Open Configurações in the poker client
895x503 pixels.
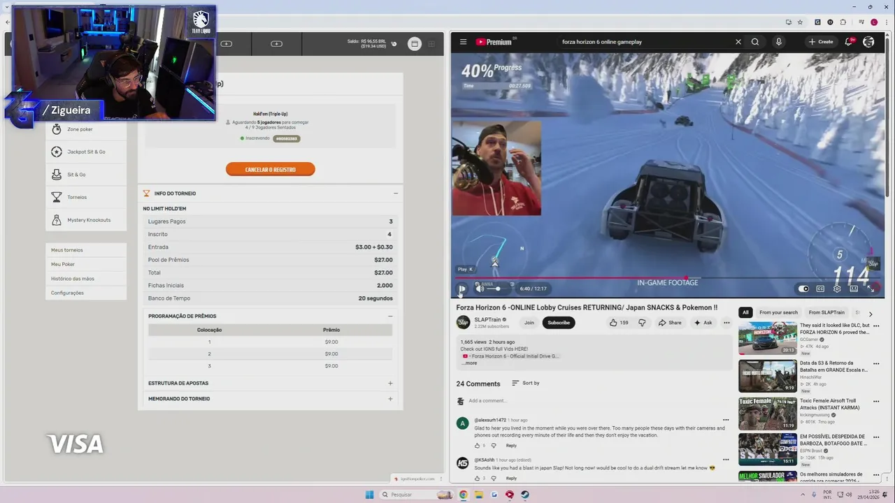tap(67, 293)
